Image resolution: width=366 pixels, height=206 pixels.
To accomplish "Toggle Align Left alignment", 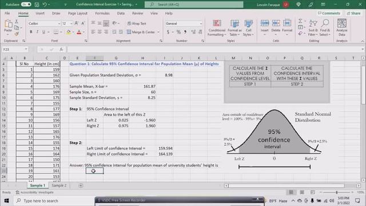I will 93,32.
